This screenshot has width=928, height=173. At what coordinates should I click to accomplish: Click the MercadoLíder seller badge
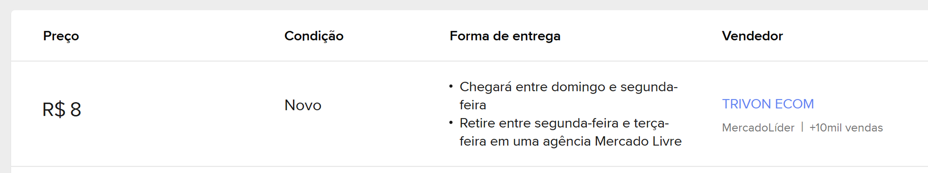click(758, 128)
